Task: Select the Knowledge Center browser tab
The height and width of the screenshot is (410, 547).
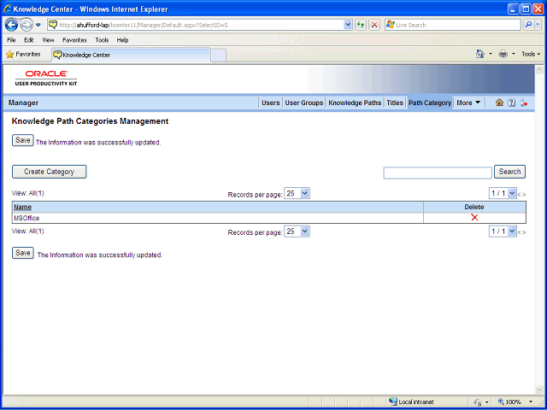Action: (131, 55)
